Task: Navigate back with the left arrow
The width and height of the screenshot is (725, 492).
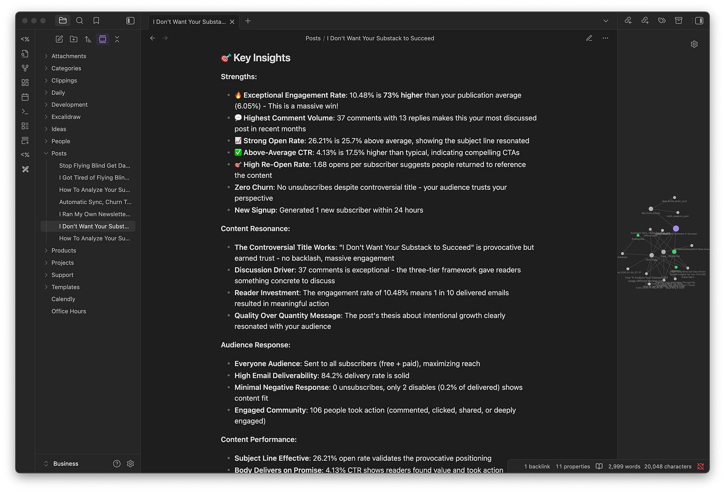Action: 153,38
